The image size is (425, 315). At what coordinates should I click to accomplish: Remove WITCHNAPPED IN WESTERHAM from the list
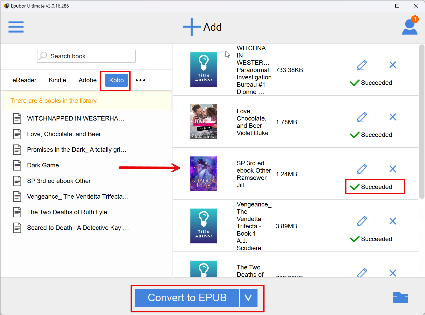(x=393, y=65)
